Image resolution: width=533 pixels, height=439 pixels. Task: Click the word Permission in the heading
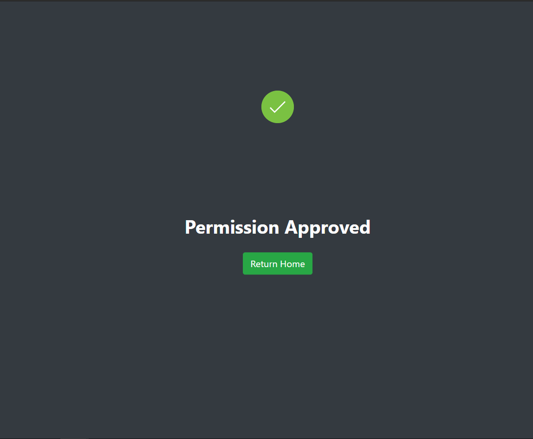232,228
